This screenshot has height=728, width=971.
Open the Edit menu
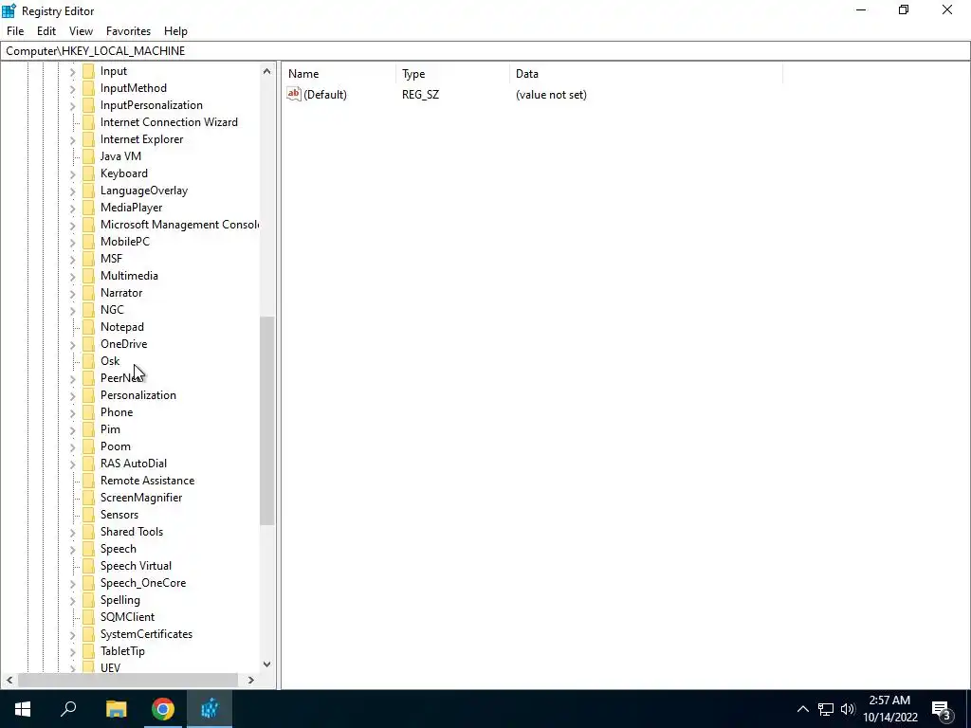coord(46,31)
